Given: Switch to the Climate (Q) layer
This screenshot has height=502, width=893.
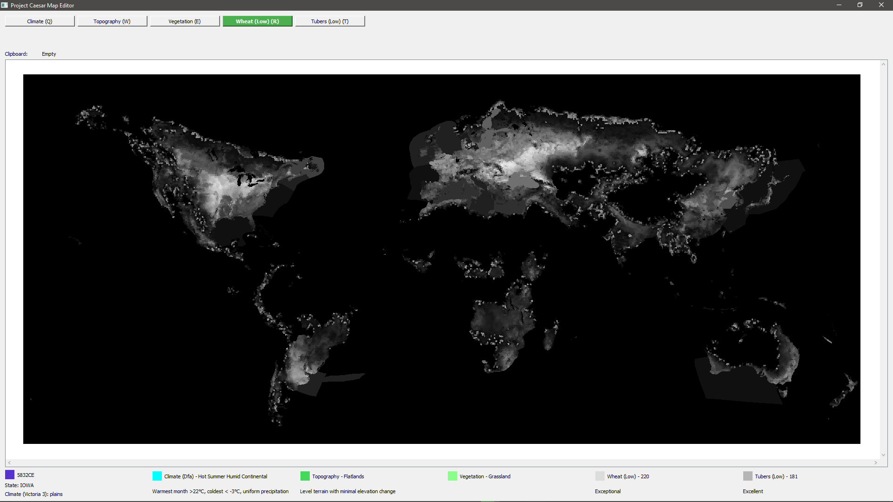Looking at the screenshot, I should click(40, 21).
